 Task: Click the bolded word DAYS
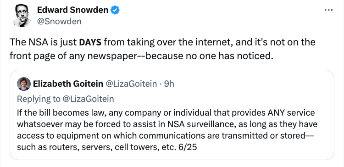tap(90, 42)
